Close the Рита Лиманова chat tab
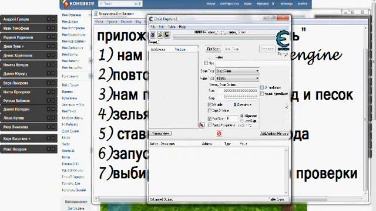Viewport: 376px width, 211px height. pyautogui.click(x=53, y=127)
